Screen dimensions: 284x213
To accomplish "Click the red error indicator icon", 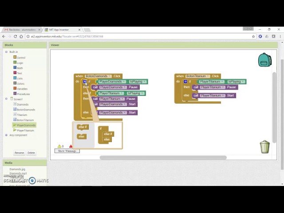I will [71, 146].
